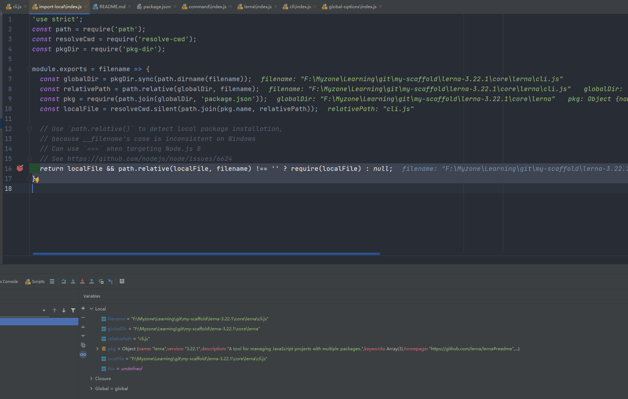Image resolution: width=628 pixels, height=399 pixels.
Task: Select the 'this = undefined' variable row
Action: point(353,369)
